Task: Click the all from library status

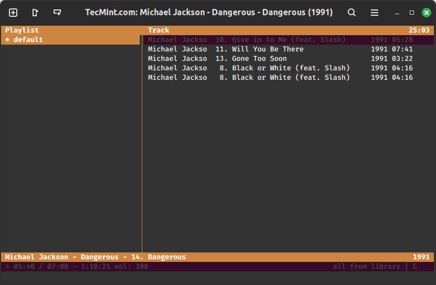Action: (367, 267)
